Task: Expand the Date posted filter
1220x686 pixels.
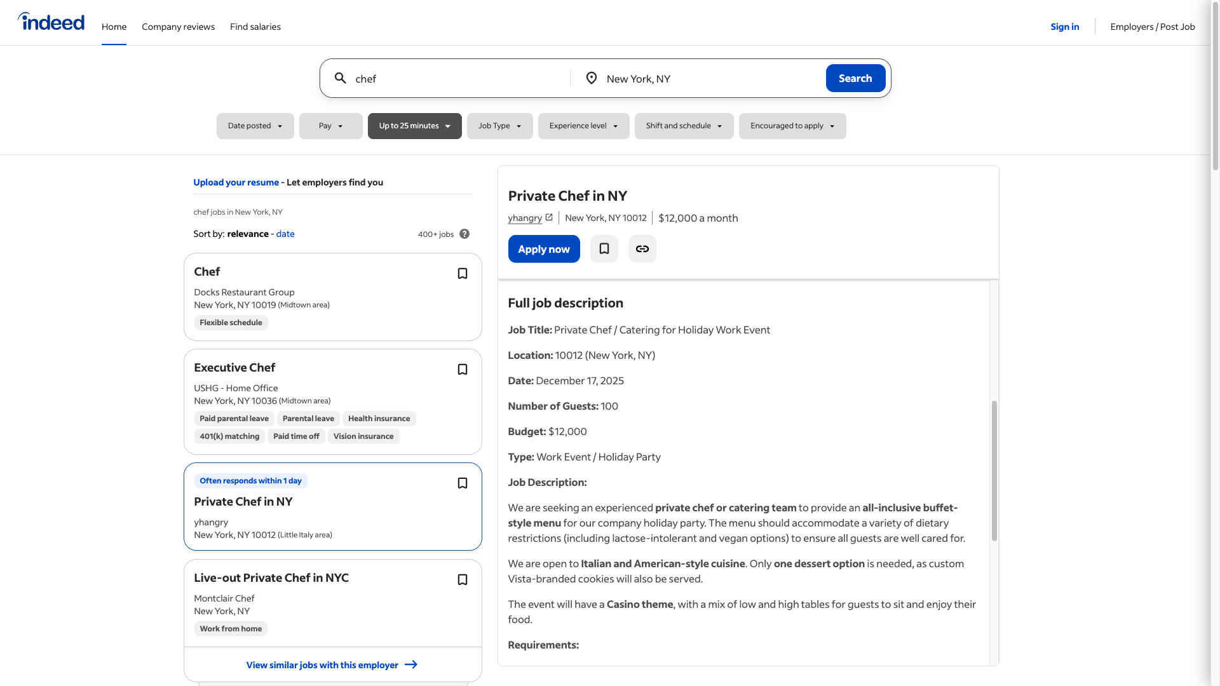Action: (255, 126)
